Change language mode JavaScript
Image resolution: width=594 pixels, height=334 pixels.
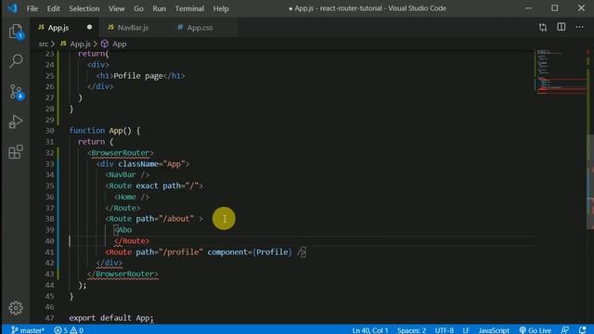tap(494, 330)
